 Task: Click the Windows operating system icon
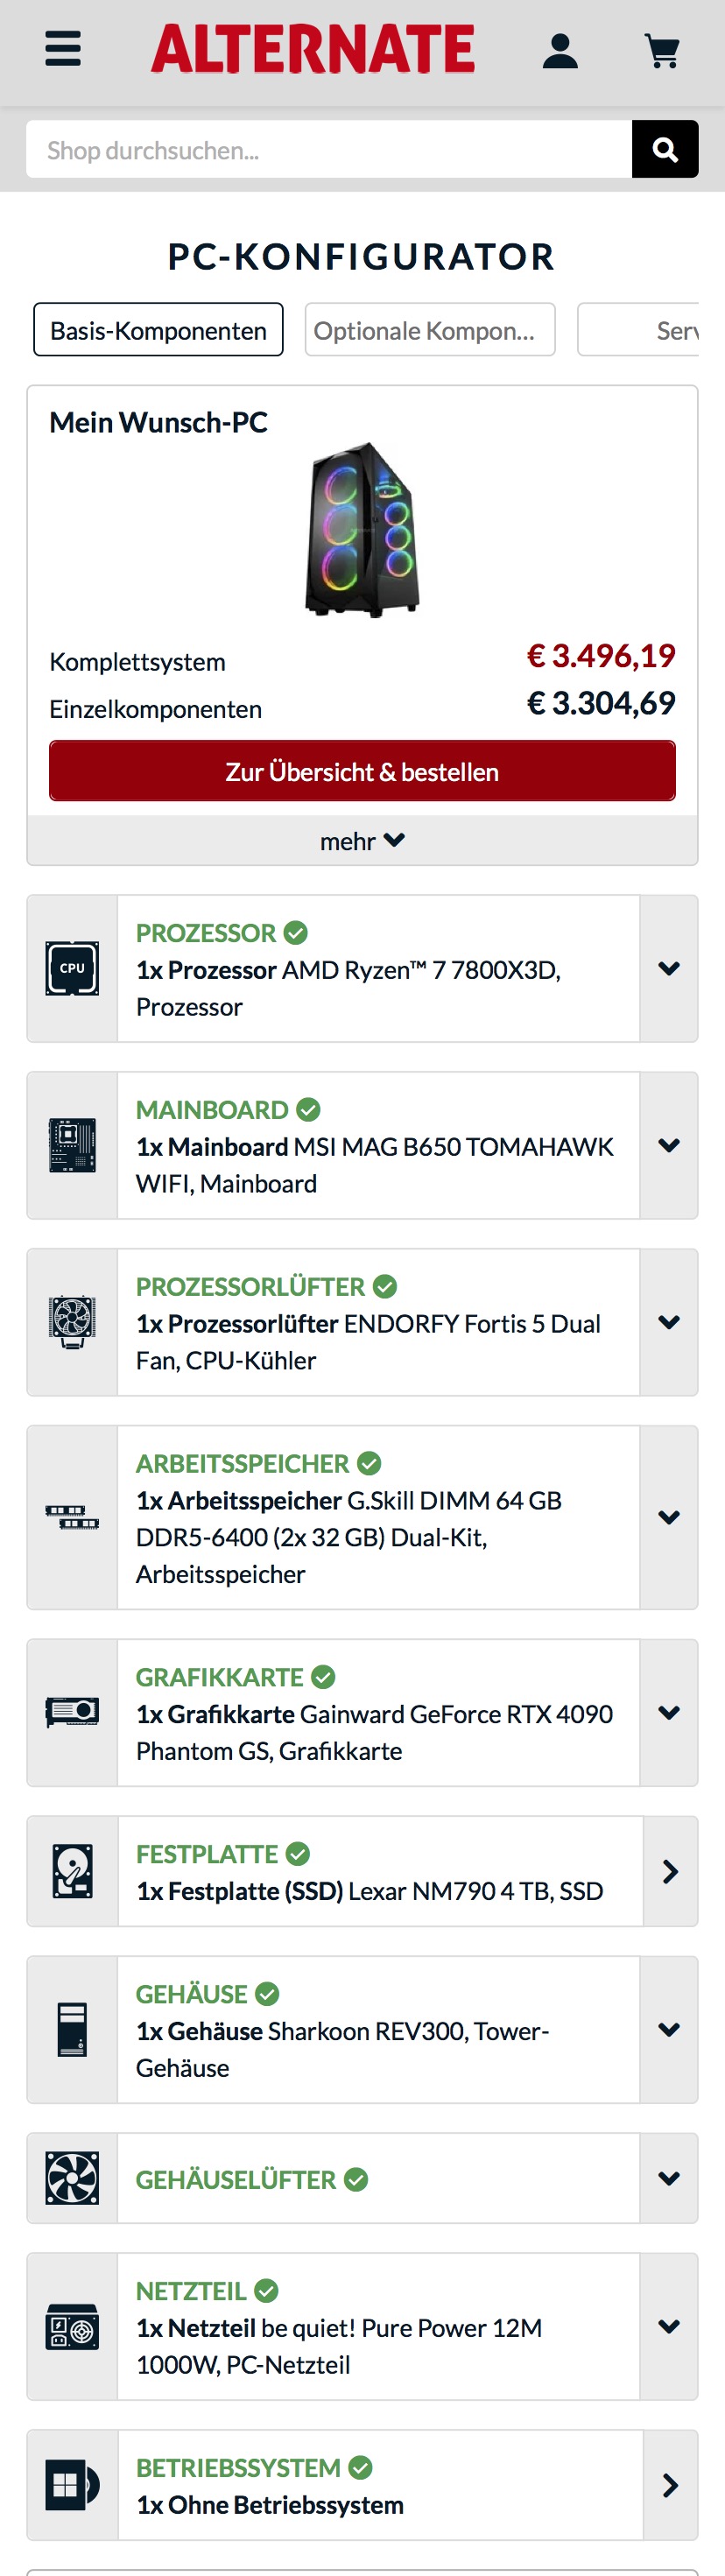(72, 2485)
